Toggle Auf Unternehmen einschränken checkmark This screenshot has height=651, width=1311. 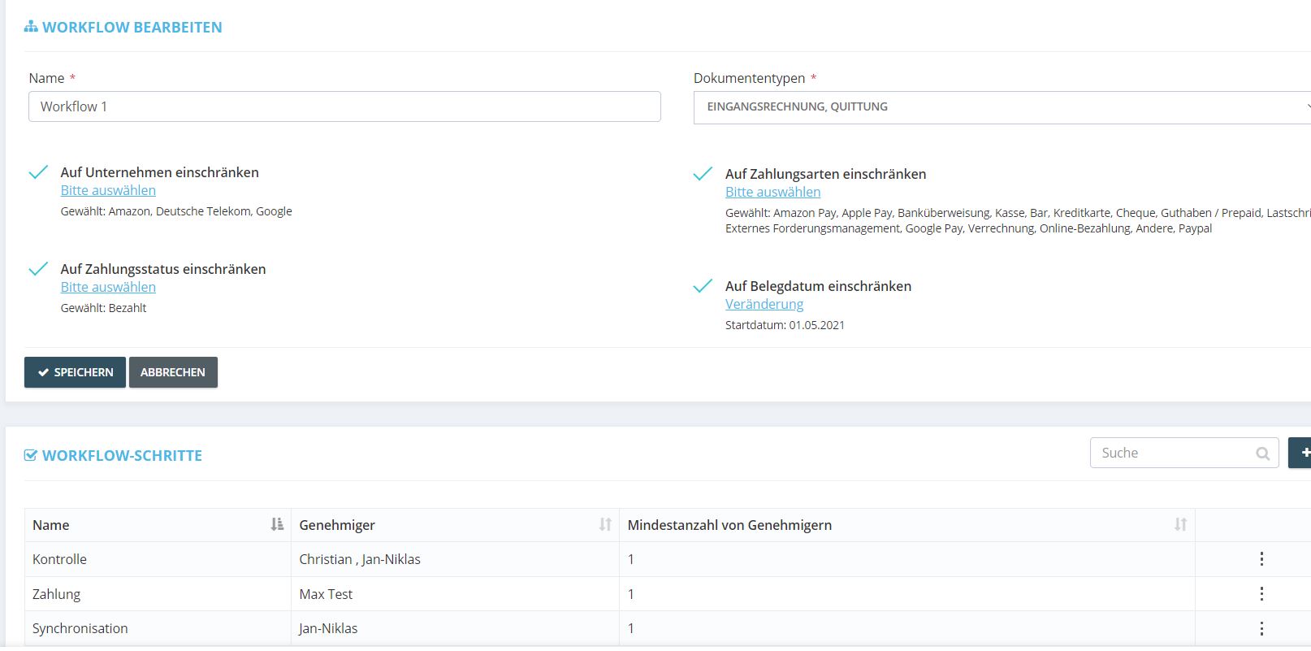tap(38, 172)
